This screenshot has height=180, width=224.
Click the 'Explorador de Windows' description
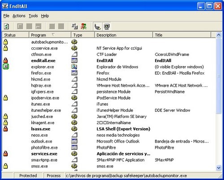[117, 67]
